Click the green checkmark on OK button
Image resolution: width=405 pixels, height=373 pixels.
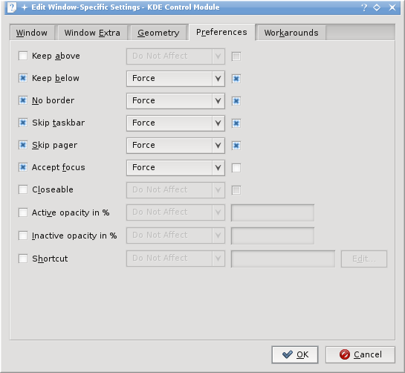coord(288,354)
